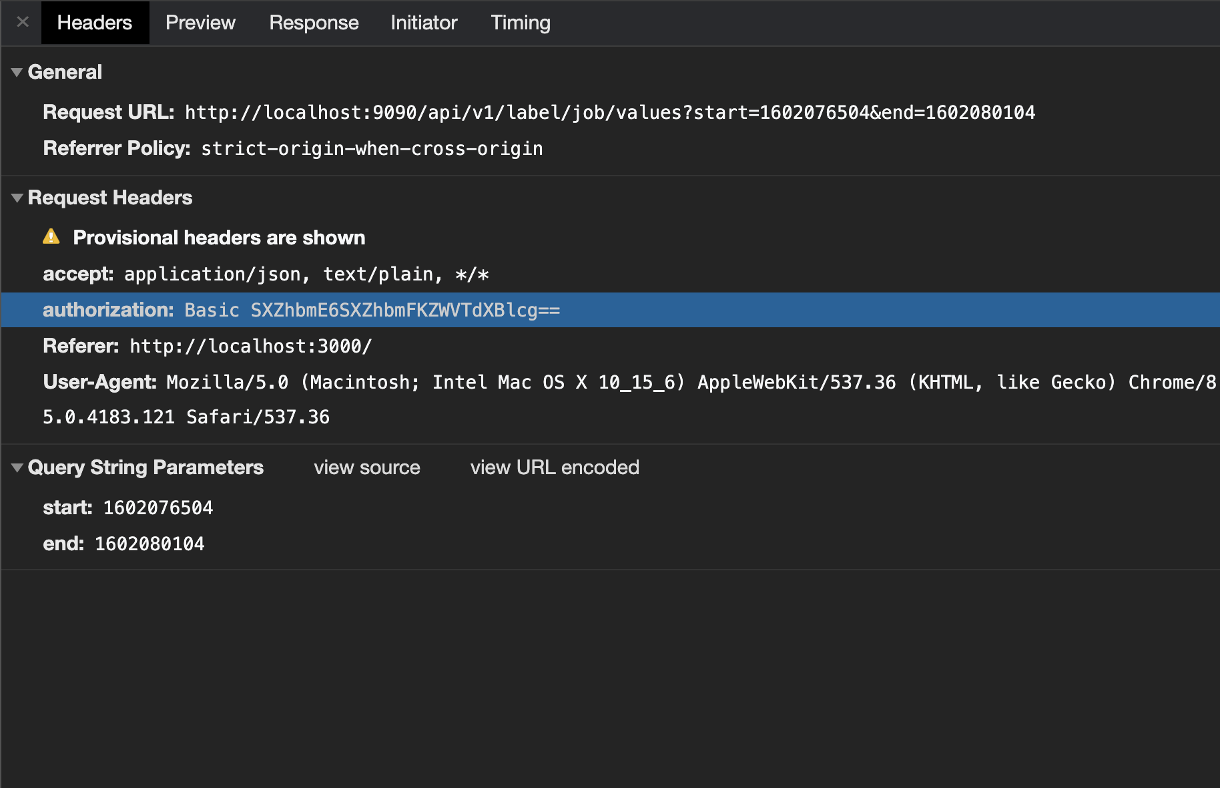
Task: Click view source link
Action: (367, 467)
